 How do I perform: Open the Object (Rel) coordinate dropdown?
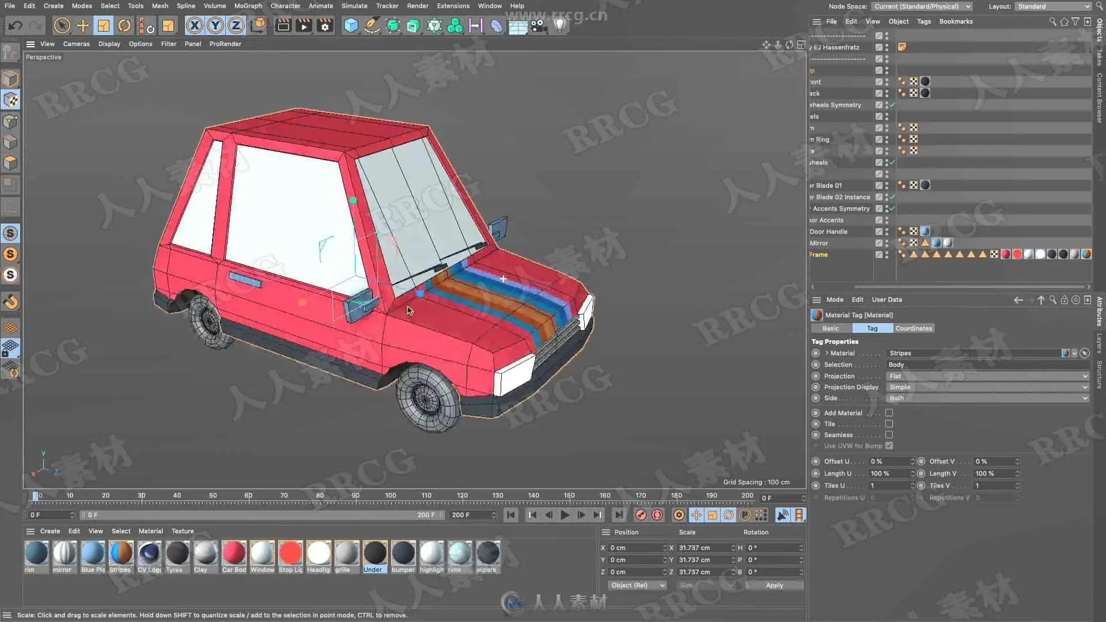point(637,585)
